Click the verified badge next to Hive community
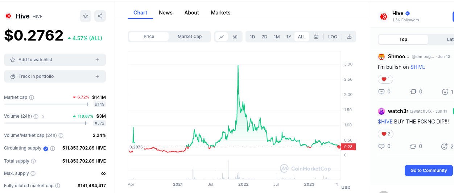This screenshot has width=454, height=193. point(408,13)
